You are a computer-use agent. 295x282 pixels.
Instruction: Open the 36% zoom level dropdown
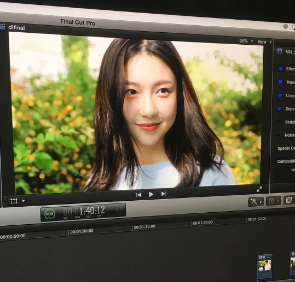(246, 41)
